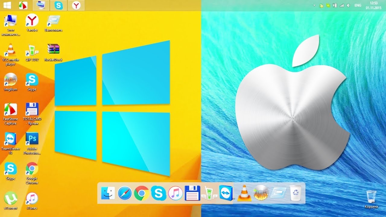Open QIP from the dock

tap(210, 193)
